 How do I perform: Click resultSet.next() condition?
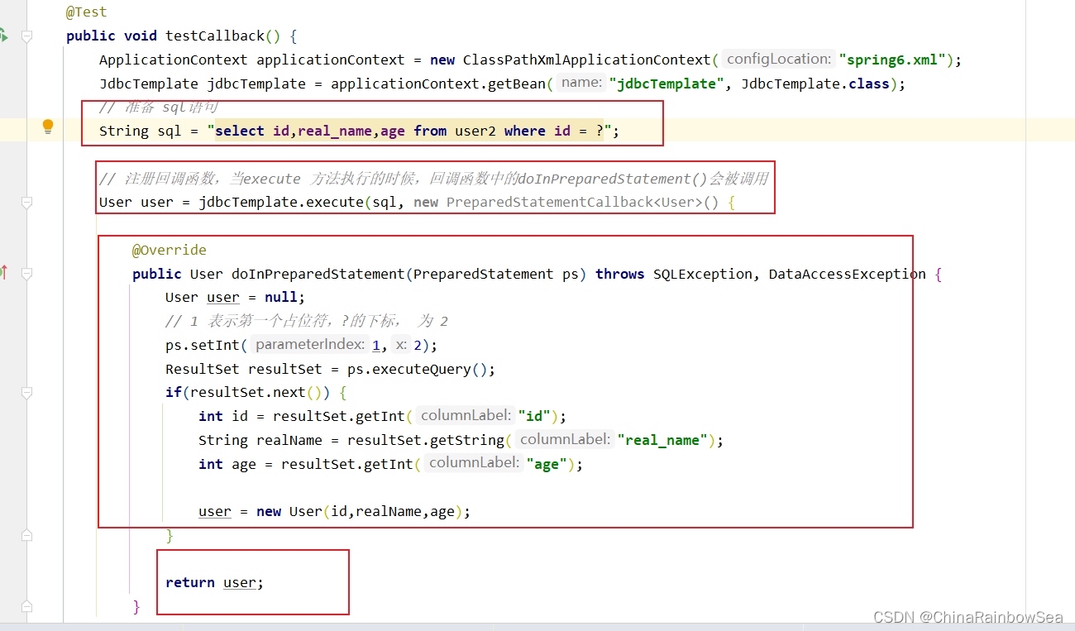click(x=260, y=392)
